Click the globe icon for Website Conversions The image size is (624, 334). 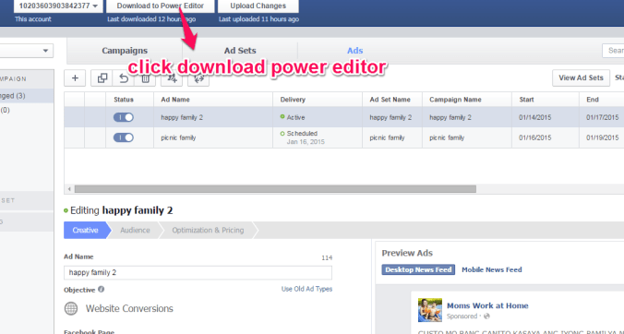(71, 308)
